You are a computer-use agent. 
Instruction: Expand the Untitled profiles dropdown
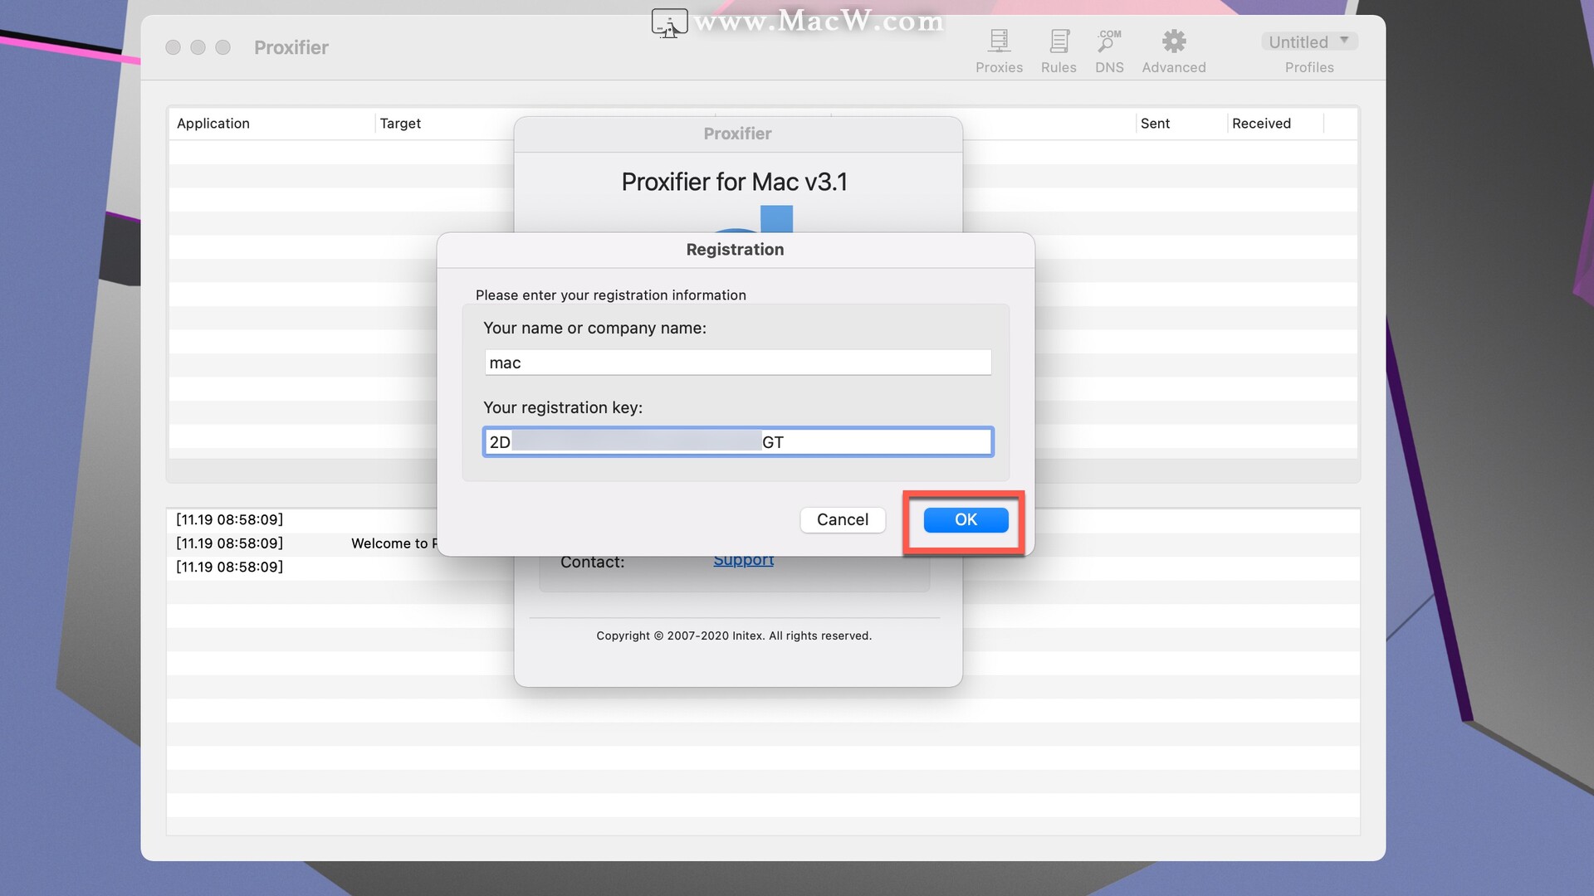click(1308, 41)
